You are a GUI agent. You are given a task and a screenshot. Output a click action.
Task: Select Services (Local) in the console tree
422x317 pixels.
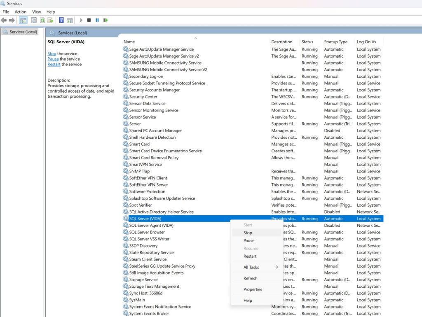pyautogui.click(x=23, y=32)
